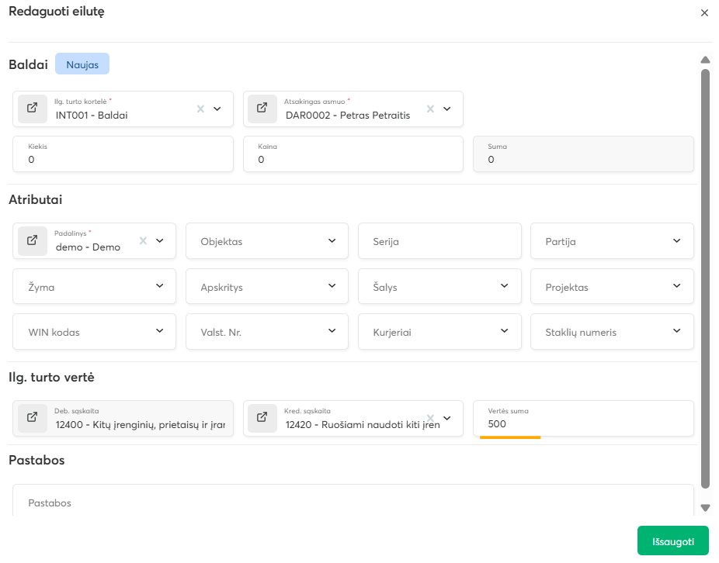This screenshot has width=719, height=563.
Task: Clear the demo - Demo Padalinys value
Action: point(143,241)
